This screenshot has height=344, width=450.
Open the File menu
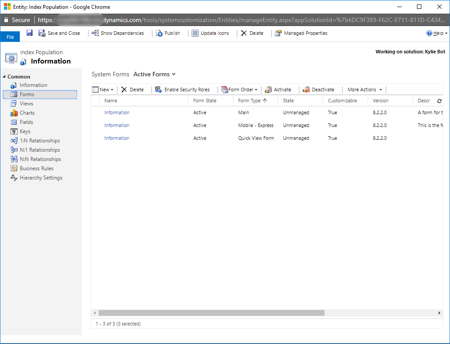click(x=10, y=37)
